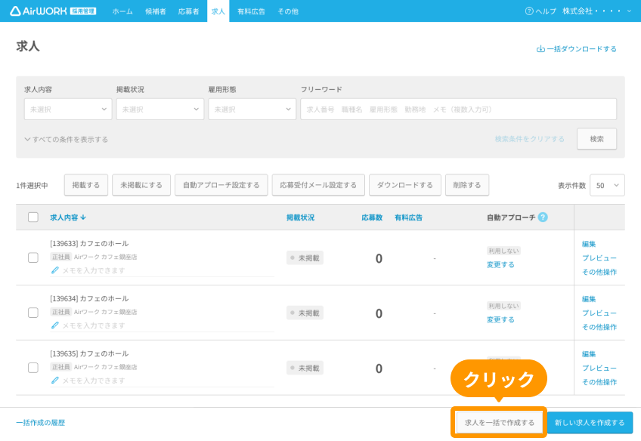The image size is (641, 441).
Task: Click プレビュー for job 139633
Action: (599, 258)
